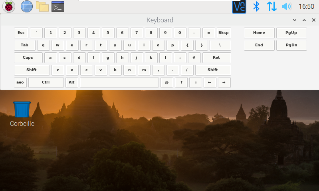Click the up chevron in Keyboard title bar

point(304,20)
